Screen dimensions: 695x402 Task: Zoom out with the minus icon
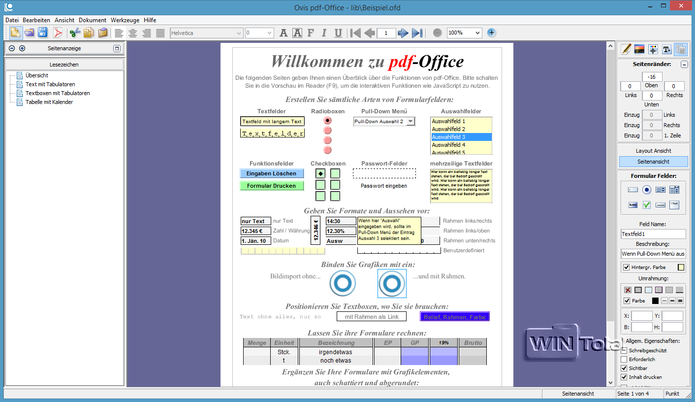pos(438,33)
